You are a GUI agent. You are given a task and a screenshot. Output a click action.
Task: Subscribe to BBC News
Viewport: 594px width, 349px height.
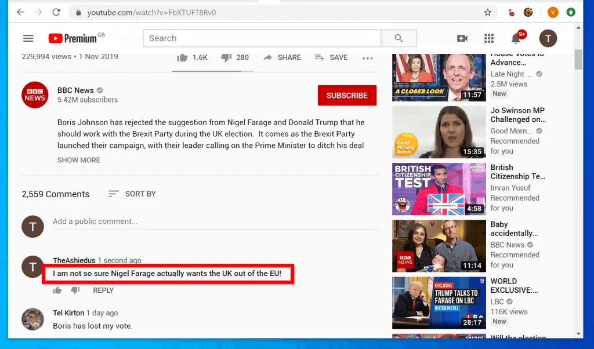coord(347,95)
